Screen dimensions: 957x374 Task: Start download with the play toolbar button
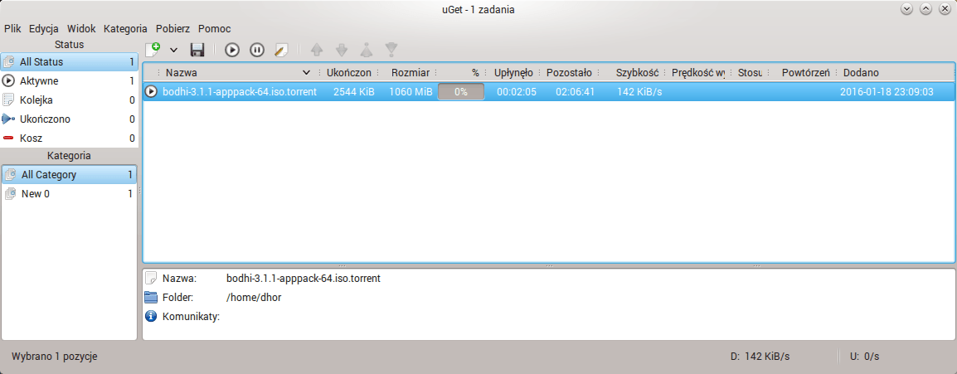click(x=232, y=50)
